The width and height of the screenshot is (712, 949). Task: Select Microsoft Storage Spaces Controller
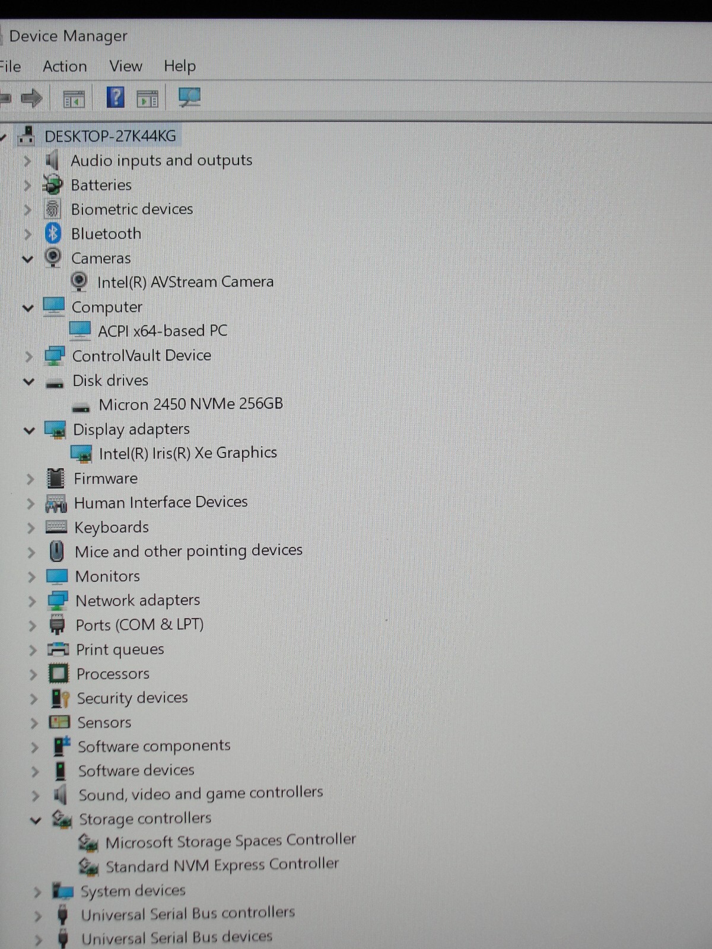point(231,841)
